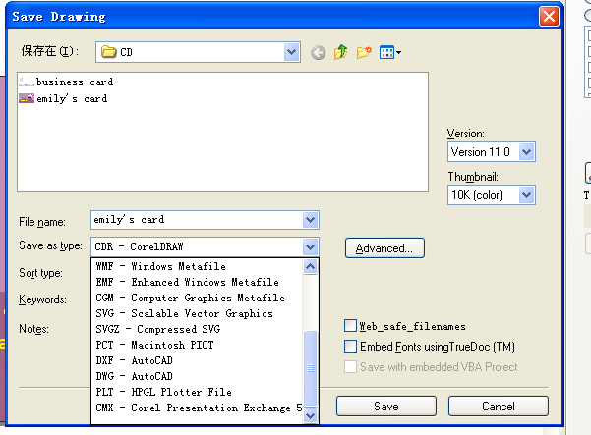Open the Advanced... options button
This screenshot has height=435, width=591.
pos(384,248)
